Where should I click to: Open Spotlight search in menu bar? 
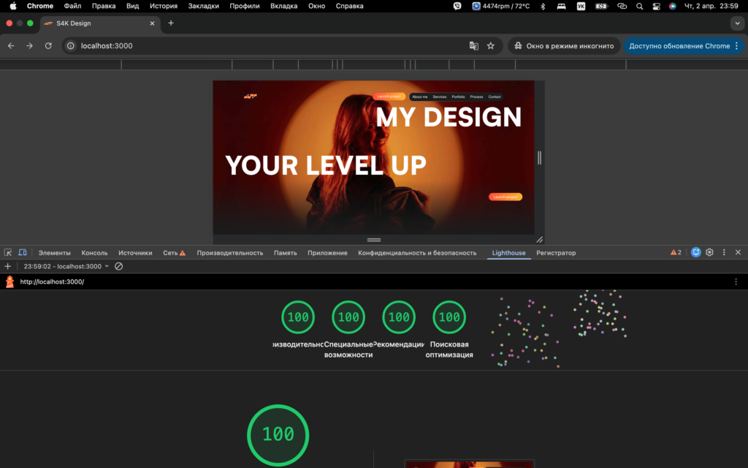point(639,6)
